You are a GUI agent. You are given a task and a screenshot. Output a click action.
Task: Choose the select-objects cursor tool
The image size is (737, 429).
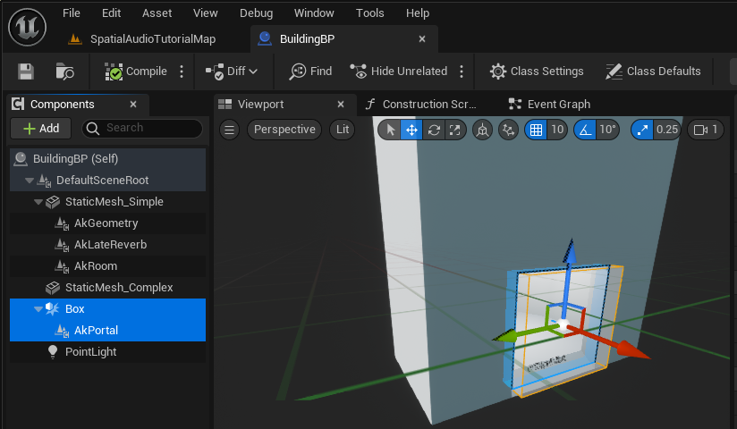click(x=390, y=130)
